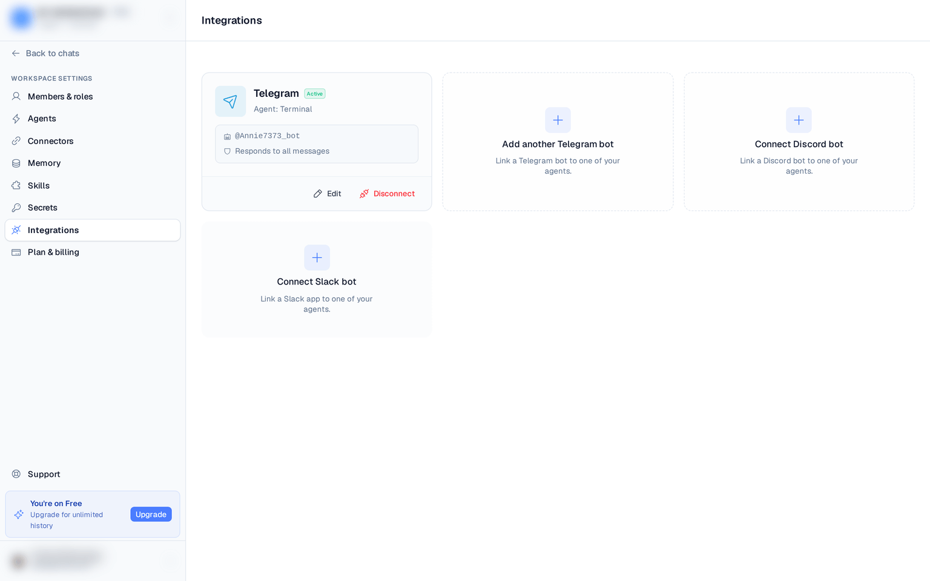The height and width of the screenshot is (581, 930).
Task: Click the Secrets key icon
Action: (x=16, y=208)
